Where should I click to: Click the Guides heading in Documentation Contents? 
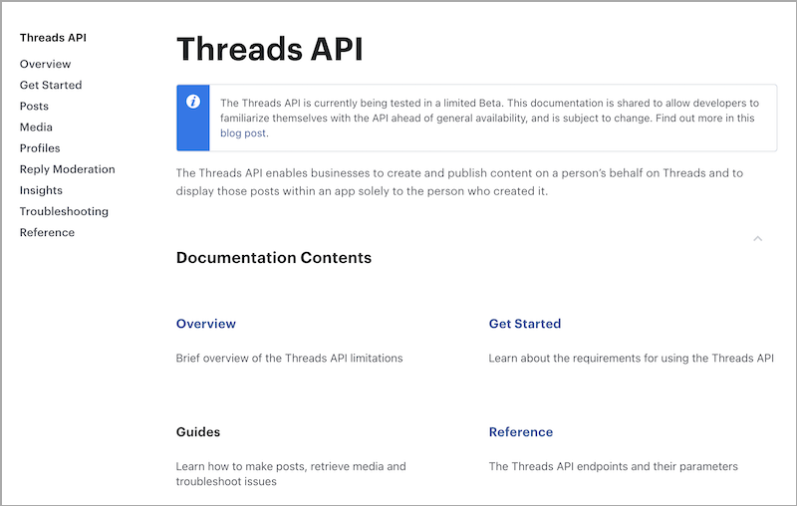click(198, 432)
